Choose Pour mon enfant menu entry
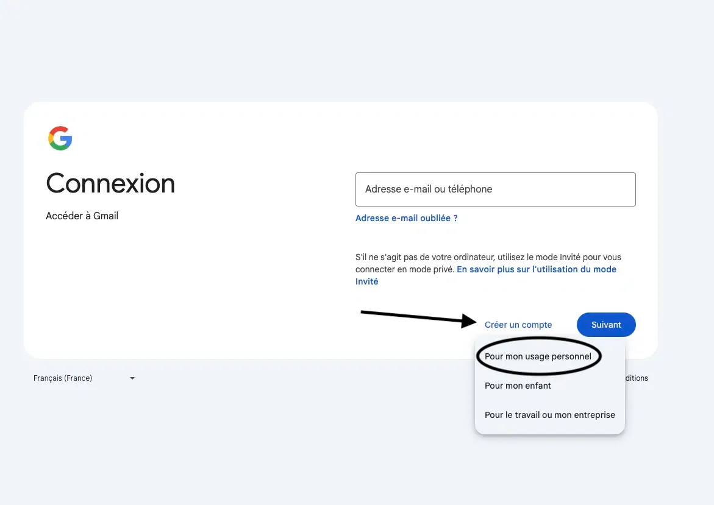The width and height of the screenshot is (714, 505). [518, 386]
